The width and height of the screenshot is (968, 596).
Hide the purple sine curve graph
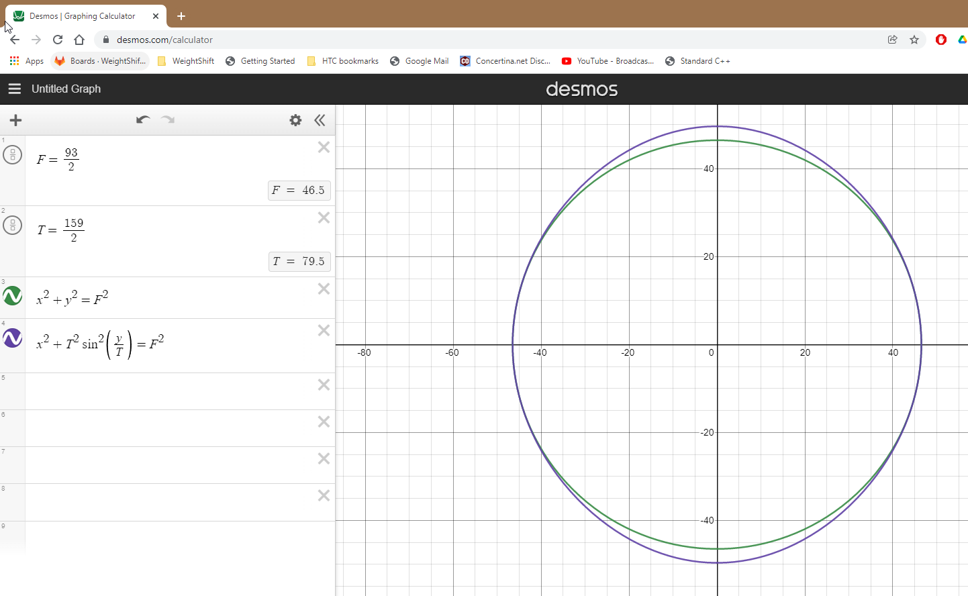13,338
